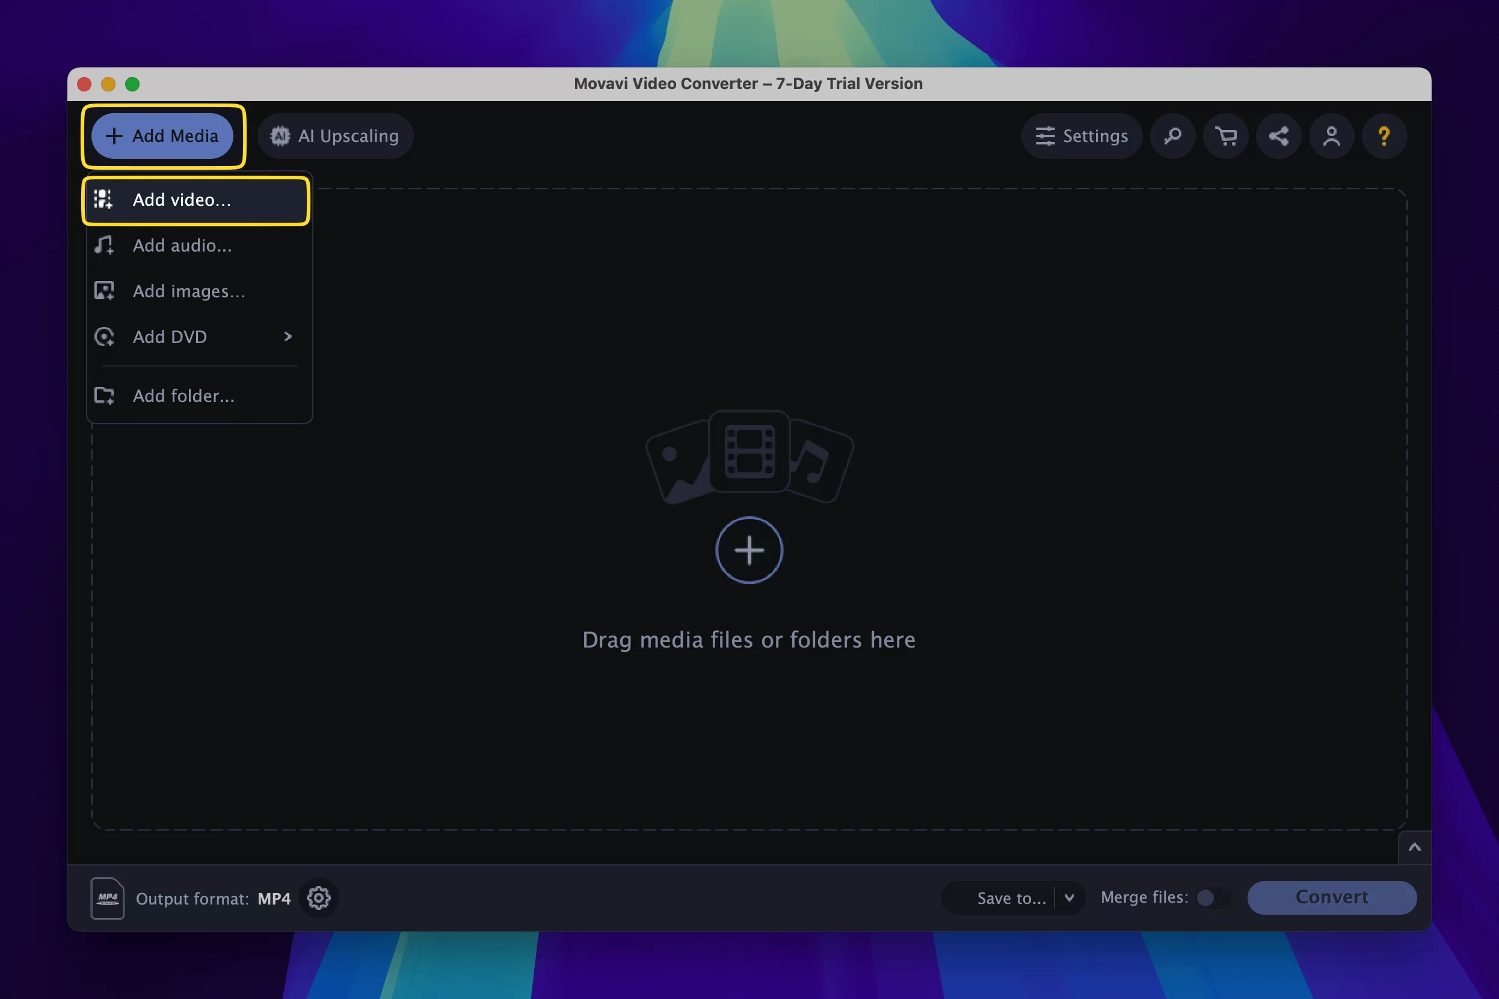Maximize the window with the green button
Viewport: 1499px width, 999px height.
click(x=132, y=84)
